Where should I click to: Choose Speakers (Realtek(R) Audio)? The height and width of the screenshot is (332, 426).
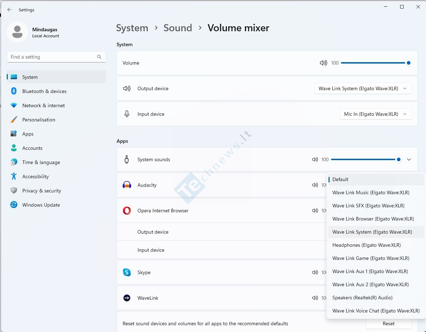click(376, 298)
